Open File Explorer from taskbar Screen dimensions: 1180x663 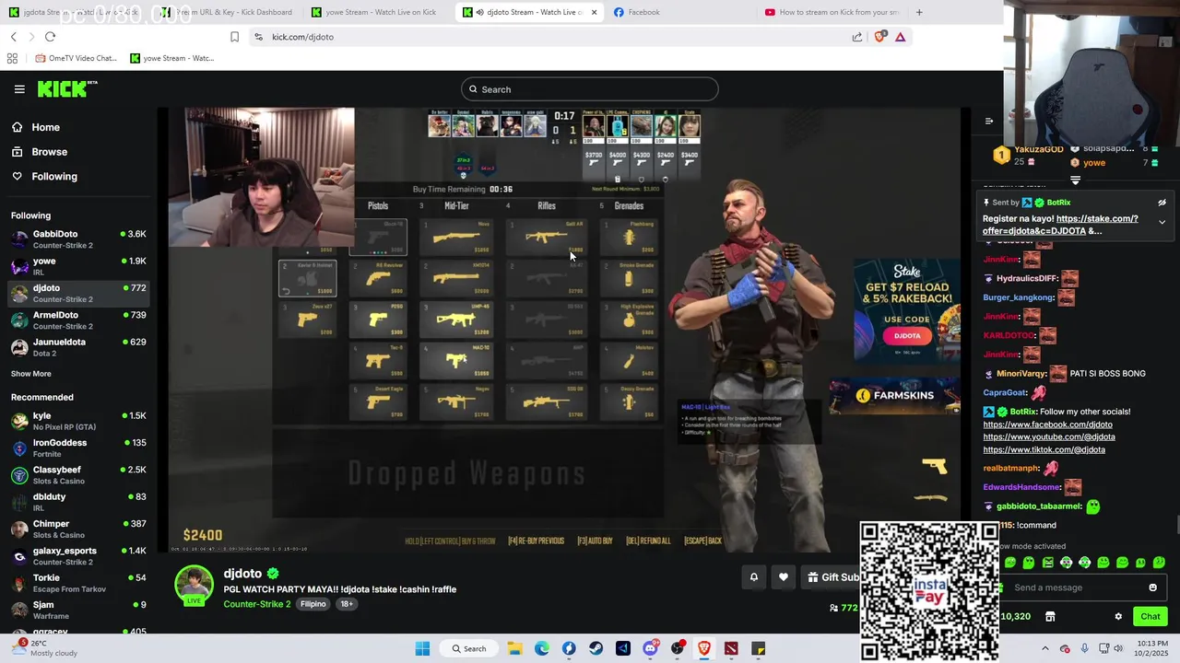[x=514, y=648]
